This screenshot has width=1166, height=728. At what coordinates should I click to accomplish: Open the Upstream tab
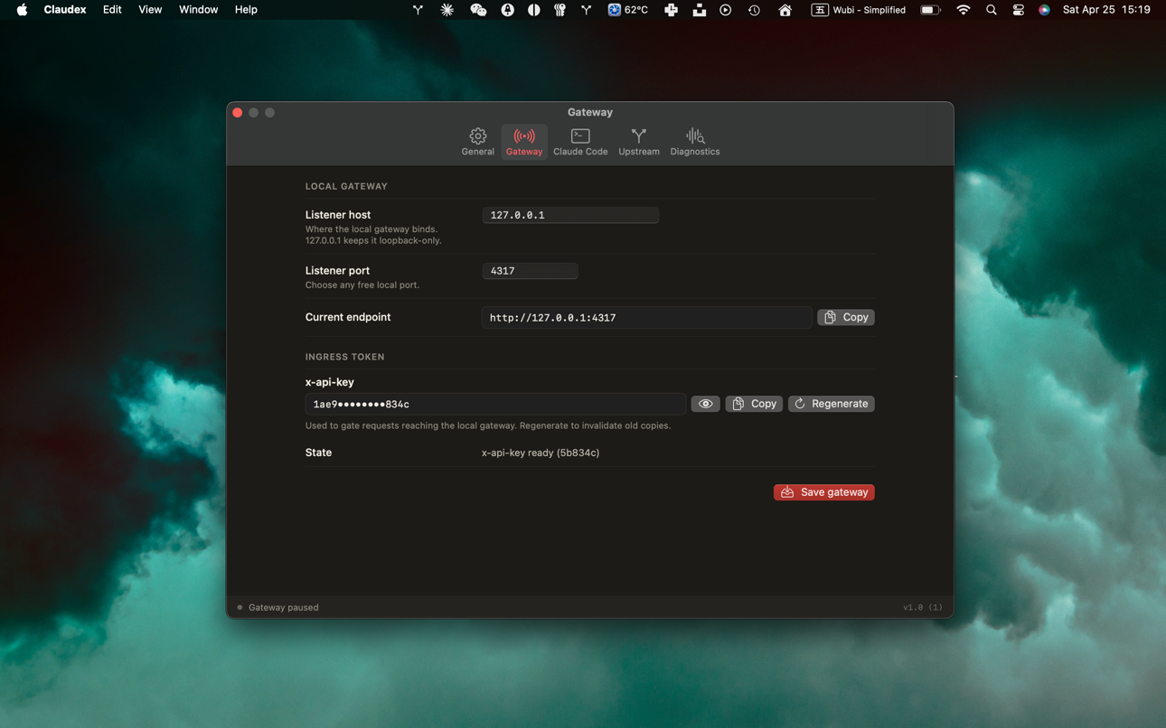[x=639, y=142]
